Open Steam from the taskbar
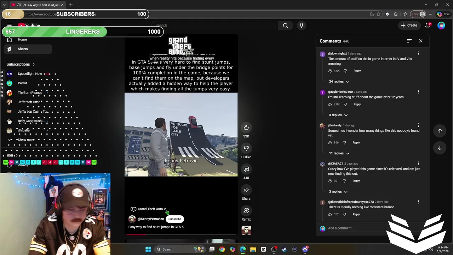This screenshot has width=453, height=255. tap(284, 249)
